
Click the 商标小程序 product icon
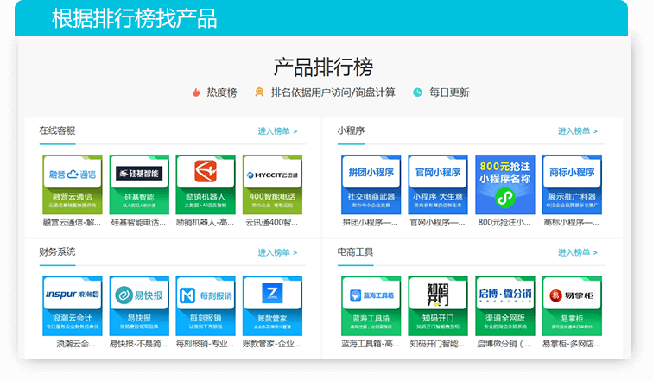[573, 184]
